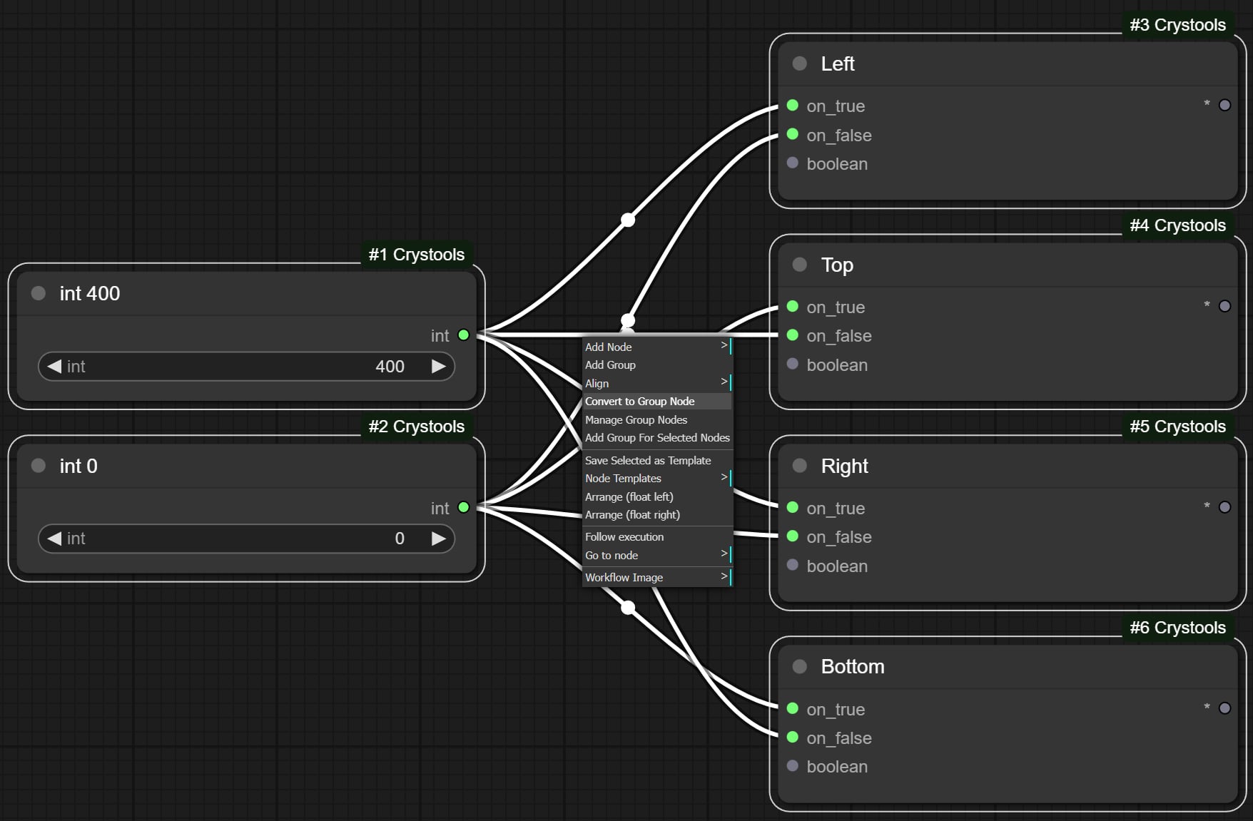Click Follow execution option
The height and width of the screenshot is (821, 1253).
657,536
